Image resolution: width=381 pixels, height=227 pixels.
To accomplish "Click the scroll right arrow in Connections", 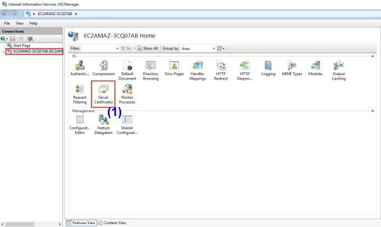I will (x=60, y=224).
